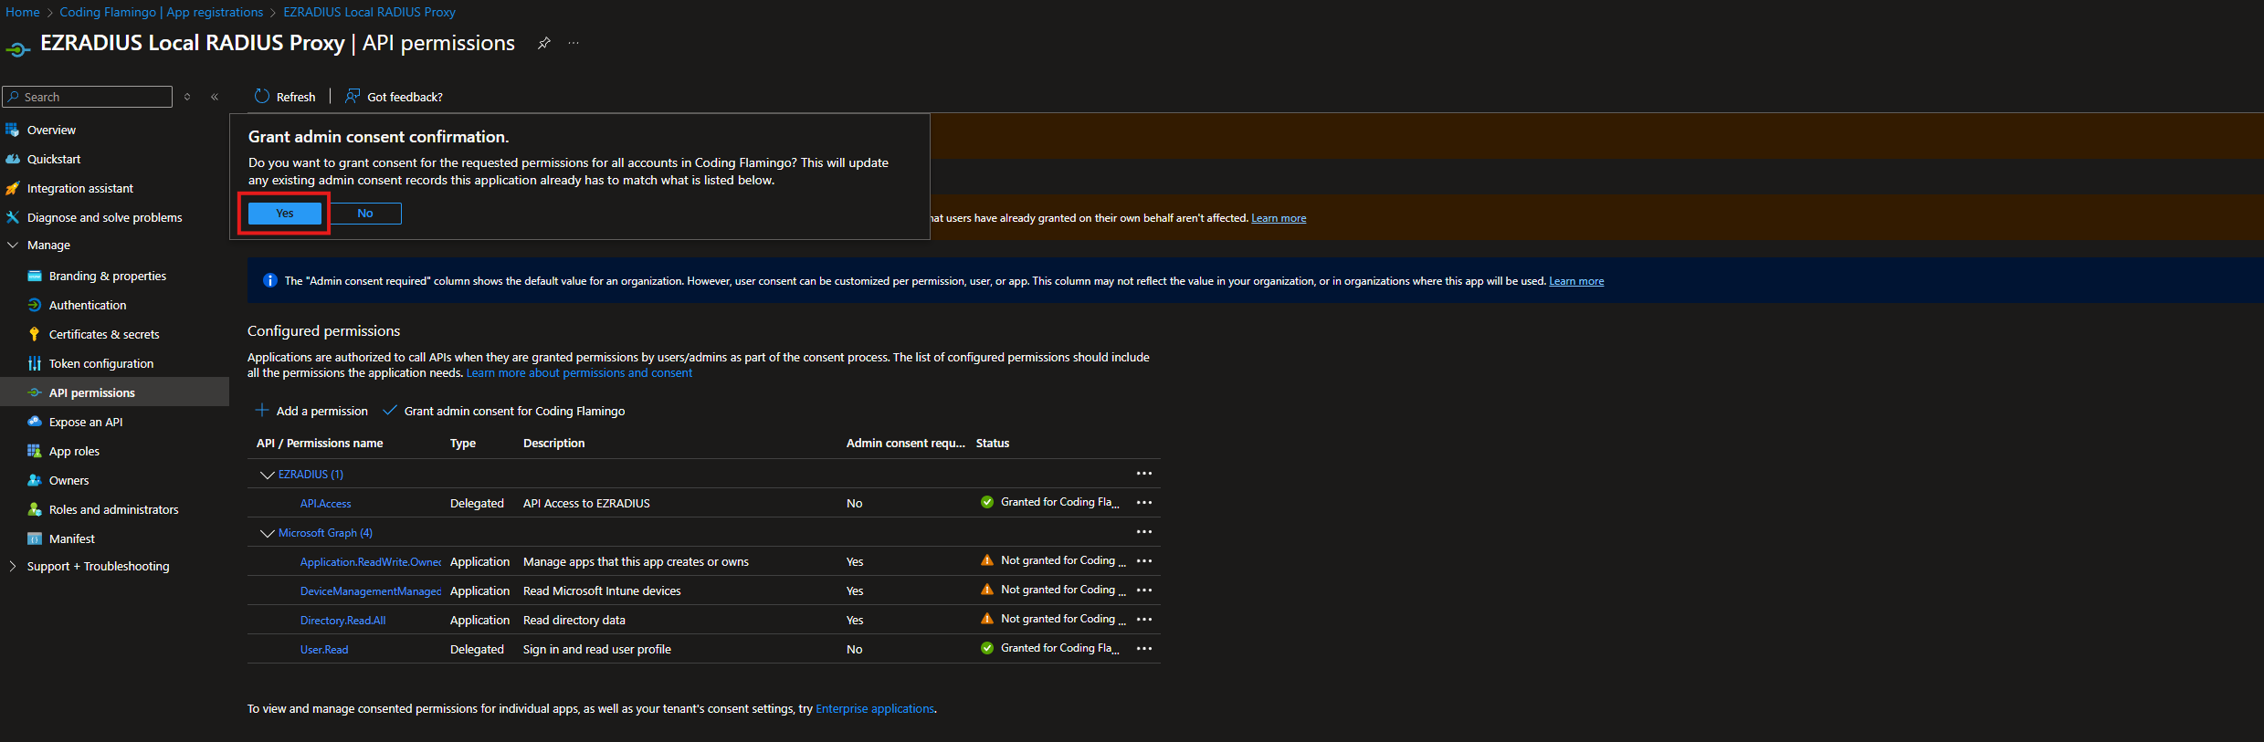
Task: Confirm admin consent with the Yes button
Action: [x=285, y=214]
